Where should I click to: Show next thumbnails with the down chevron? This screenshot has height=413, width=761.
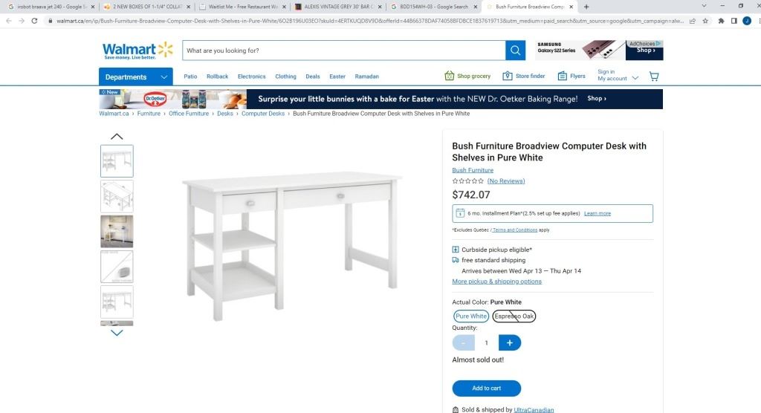pyautogui.click(x=117, y=333)
